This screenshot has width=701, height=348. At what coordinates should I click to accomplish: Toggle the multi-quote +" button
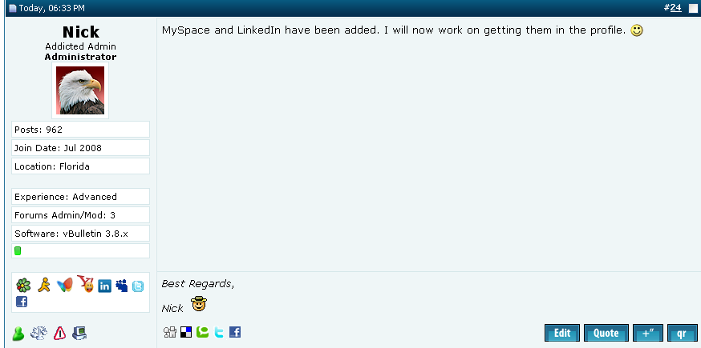648,333
